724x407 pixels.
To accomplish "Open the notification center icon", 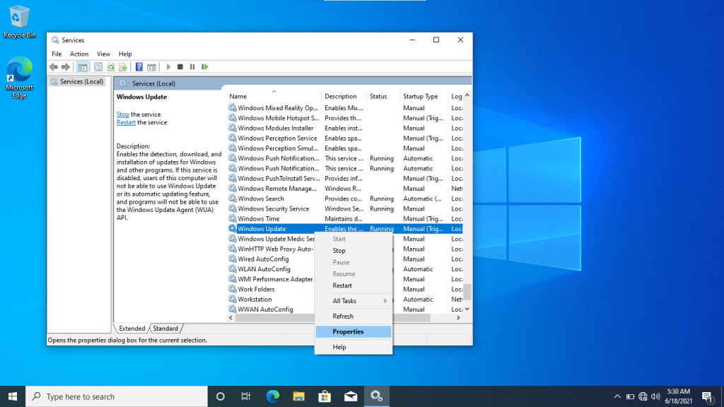I will click(x=707, y=396).
